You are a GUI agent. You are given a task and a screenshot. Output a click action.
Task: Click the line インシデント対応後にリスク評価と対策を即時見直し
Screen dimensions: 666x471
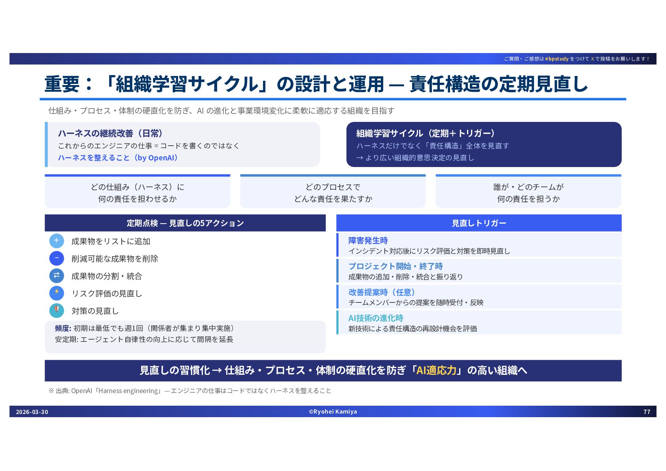pyautogui.click(x=429, y=251)
